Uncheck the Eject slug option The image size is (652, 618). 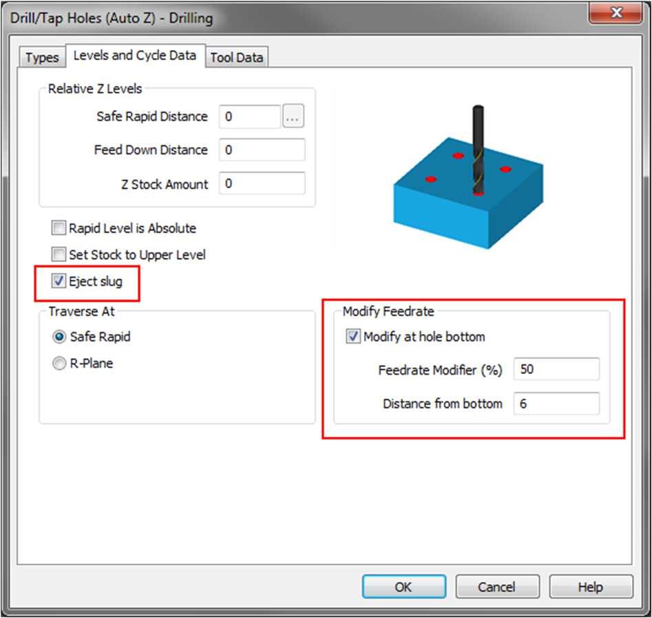[x=59, y=281]
